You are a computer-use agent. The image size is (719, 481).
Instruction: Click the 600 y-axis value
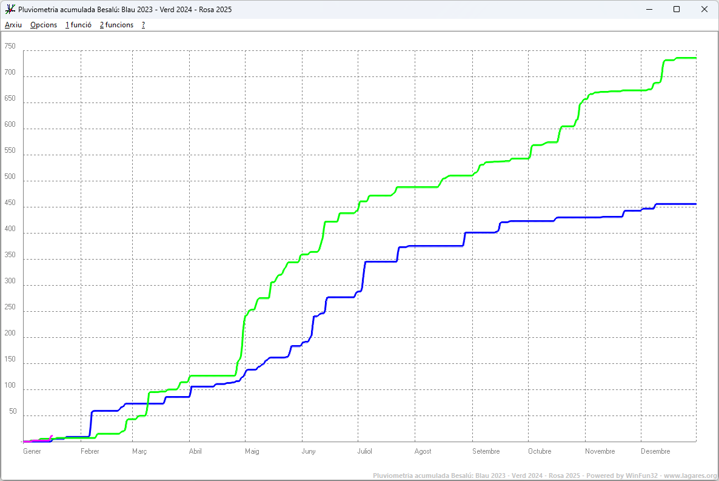[x=10, y=124]
